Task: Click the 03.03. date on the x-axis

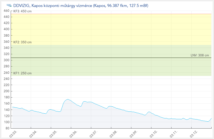Action: click(13, 133)
